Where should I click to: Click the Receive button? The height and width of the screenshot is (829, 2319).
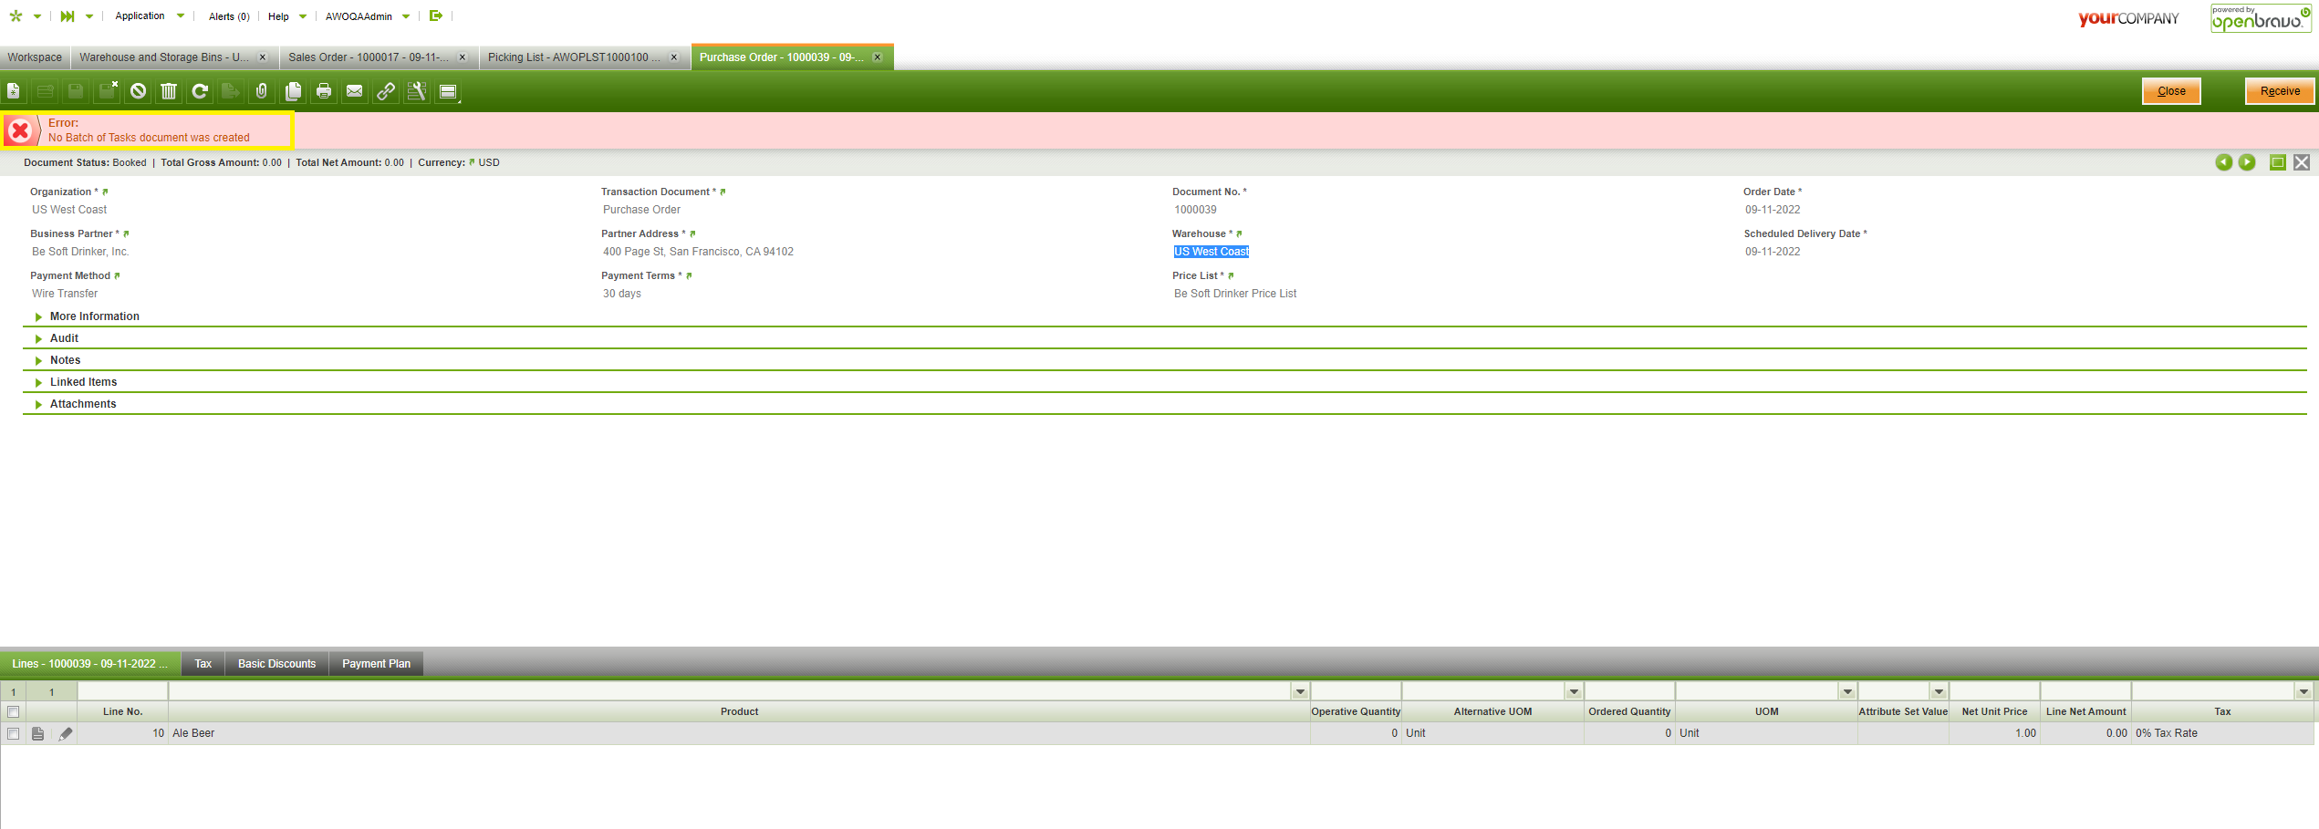point(2280,91)
